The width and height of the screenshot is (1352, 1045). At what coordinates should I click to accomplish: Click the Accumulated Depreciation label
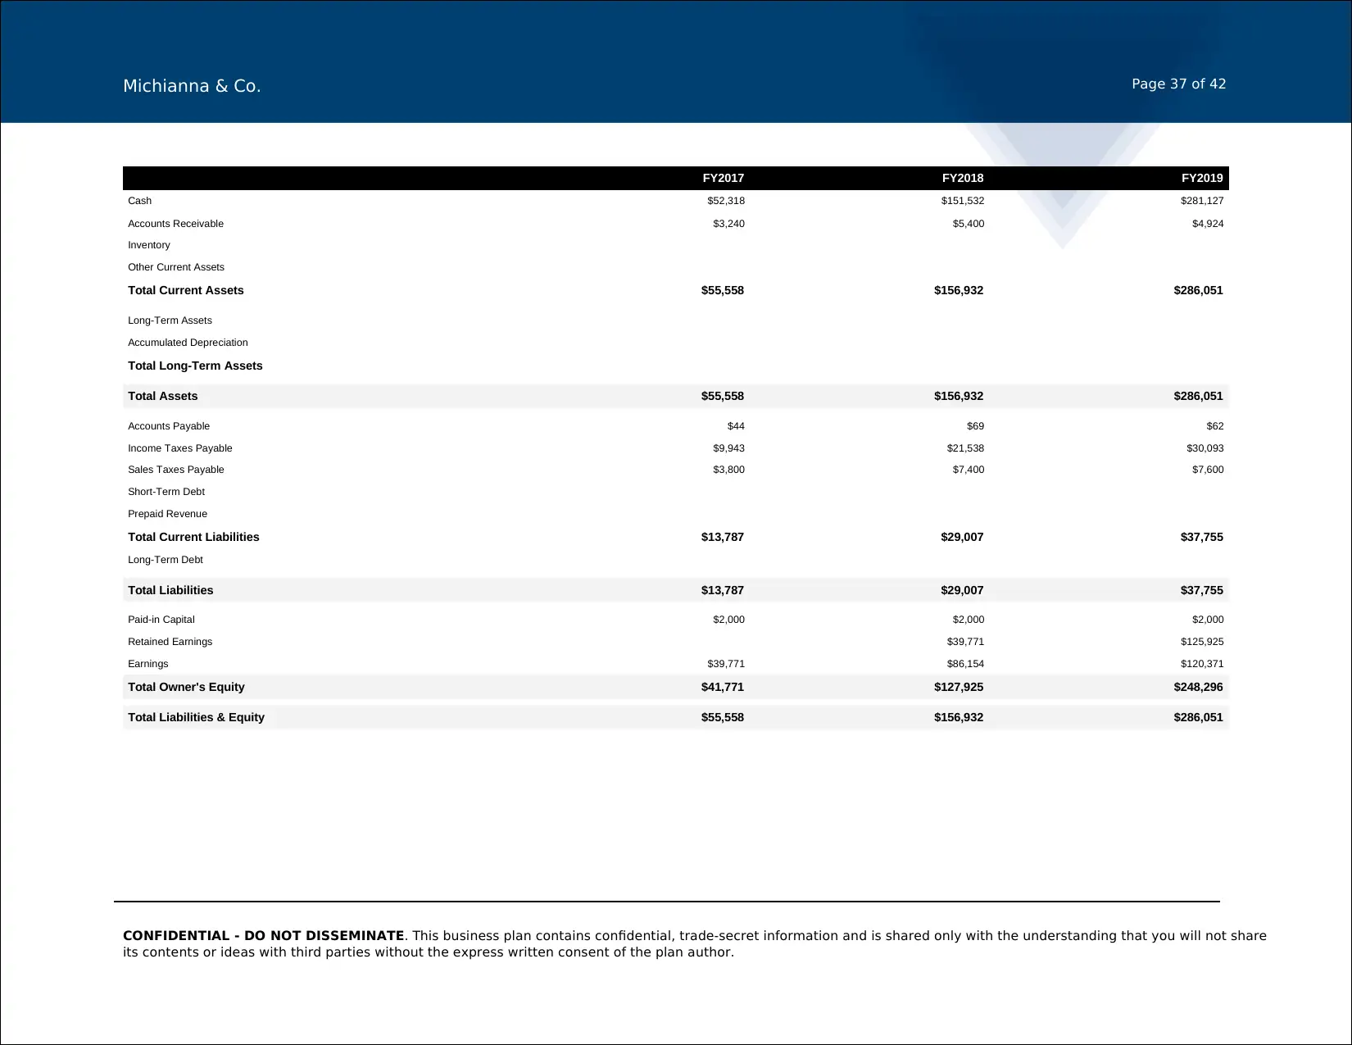click(x=188, y=343)
